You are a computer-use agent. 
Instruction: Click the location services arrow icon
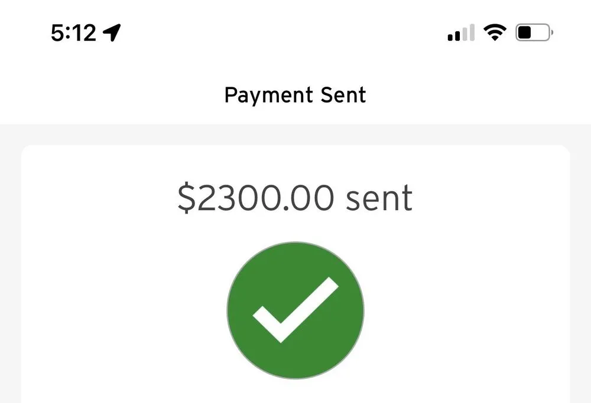[x=112, y=33]
